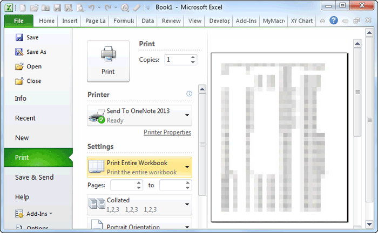378x233 pixels.
Task: Click the floppy disk Save icon in quick access toolbar
Action: [57, 8]
